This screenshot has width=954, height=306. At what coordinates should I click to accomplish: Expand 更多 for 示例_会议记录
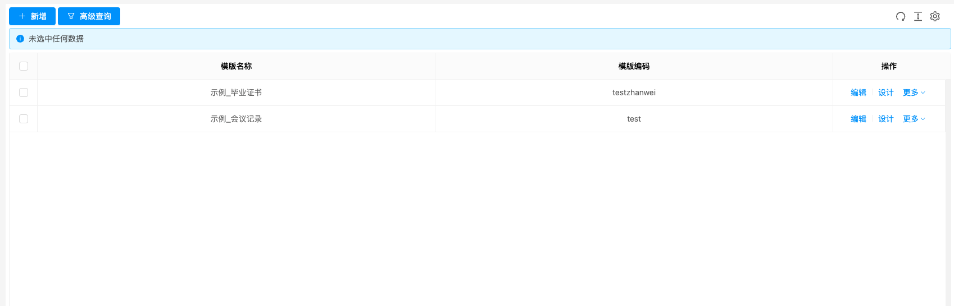[914, 119]
